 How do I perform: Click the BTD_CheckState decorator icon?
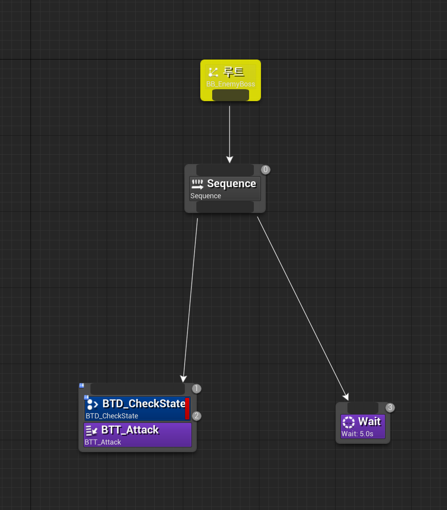tap(92, 404)
